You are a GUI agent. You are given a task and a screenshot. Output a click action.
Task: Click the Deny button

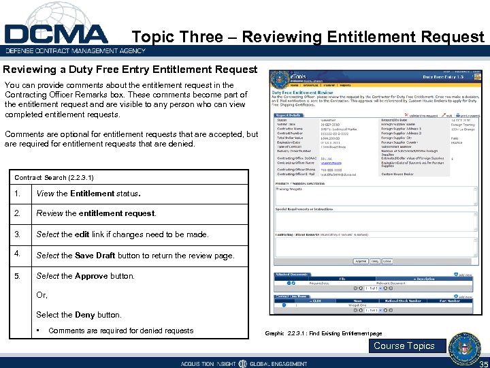coord(375,261)
